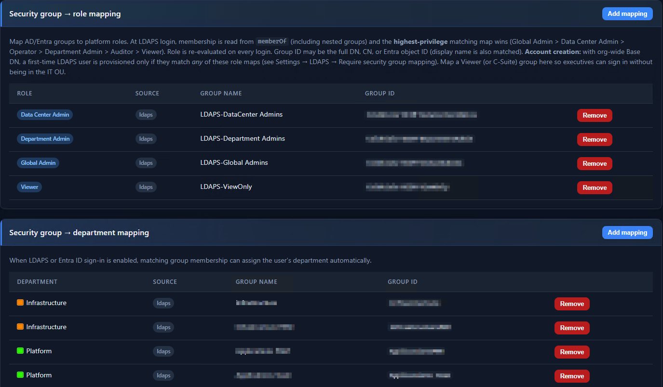
Task: Click GROUP NAME header in department mapping table
Action: click(257, 282)
